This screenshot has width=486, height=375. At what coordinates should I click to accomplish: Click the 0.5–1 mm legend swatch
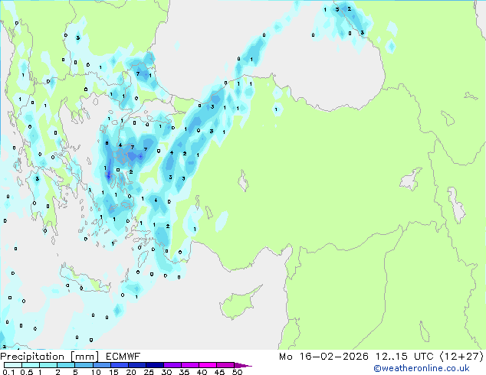[31, 365]
